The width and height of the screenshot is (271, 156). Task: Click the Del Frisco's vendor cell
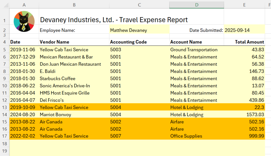[x=74, y=100]
